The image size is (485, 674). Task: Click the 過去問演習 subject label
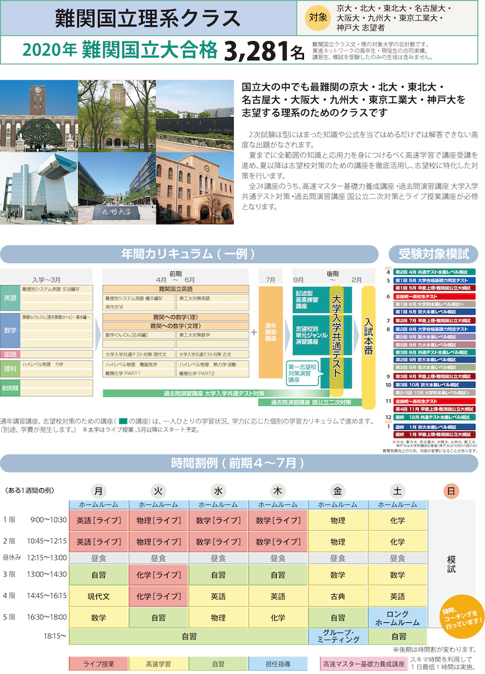point(10,388)
